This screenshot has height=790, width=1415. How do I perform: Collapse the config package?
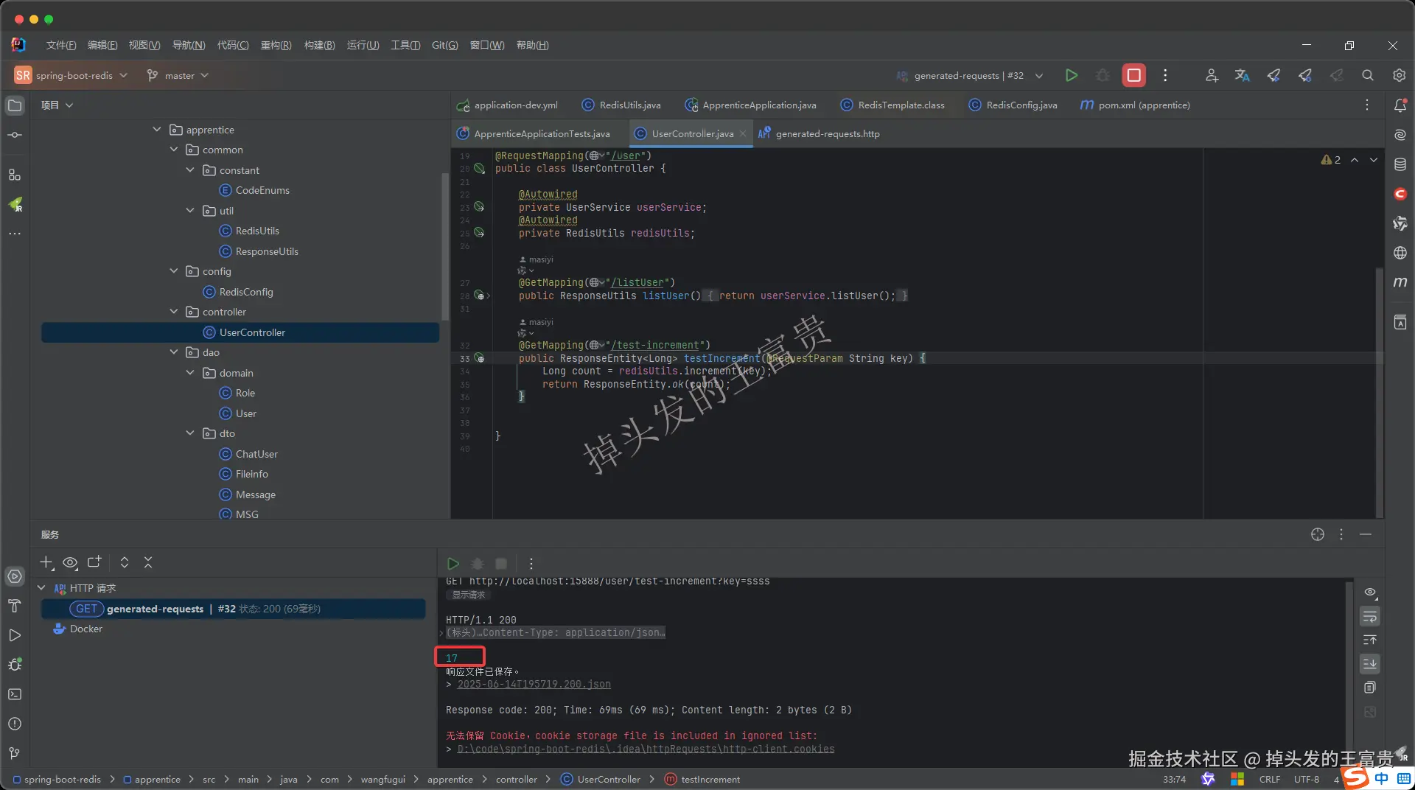point(174,271)
